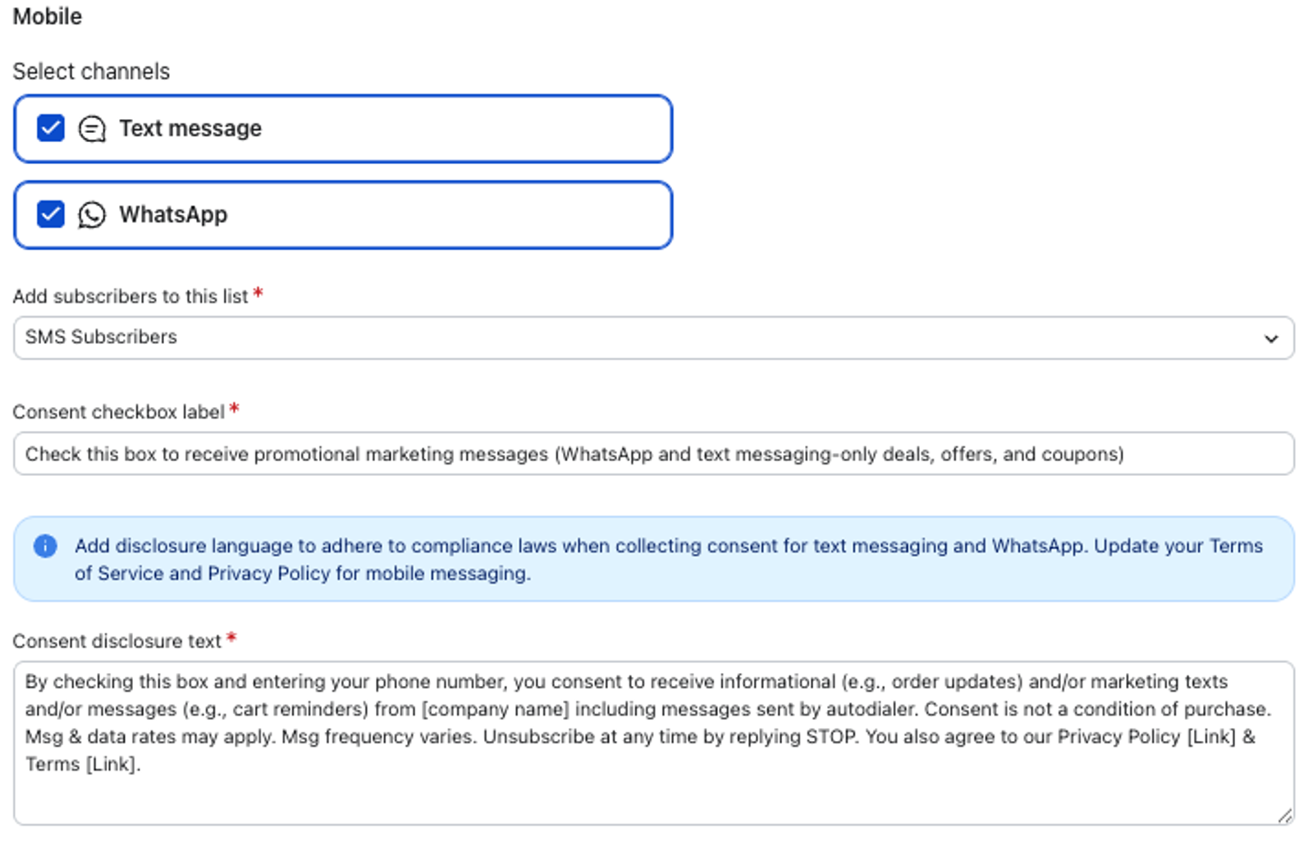This screenshot has height=851, width=1313.
Task: Click into the Consent checkbox label field
Action: coord(654,453)
